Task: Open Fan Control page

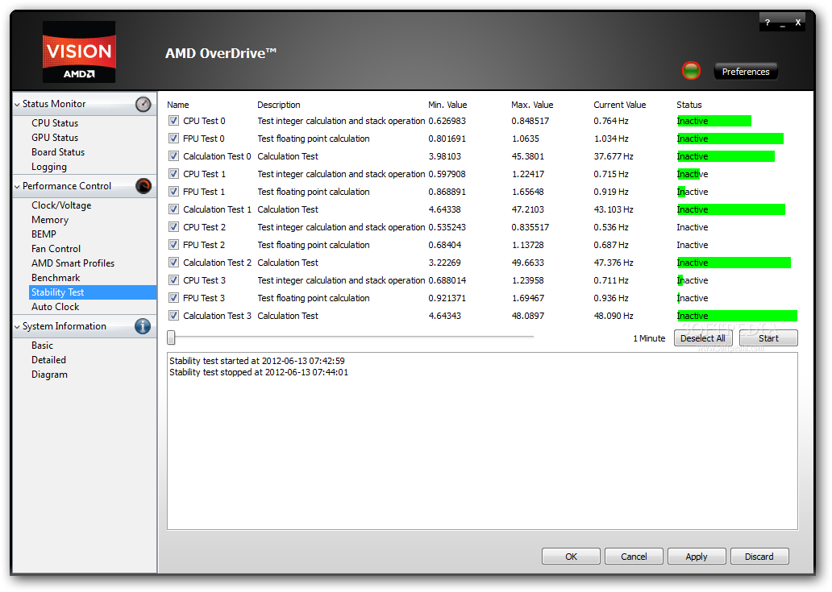Action: coord(56,249)
